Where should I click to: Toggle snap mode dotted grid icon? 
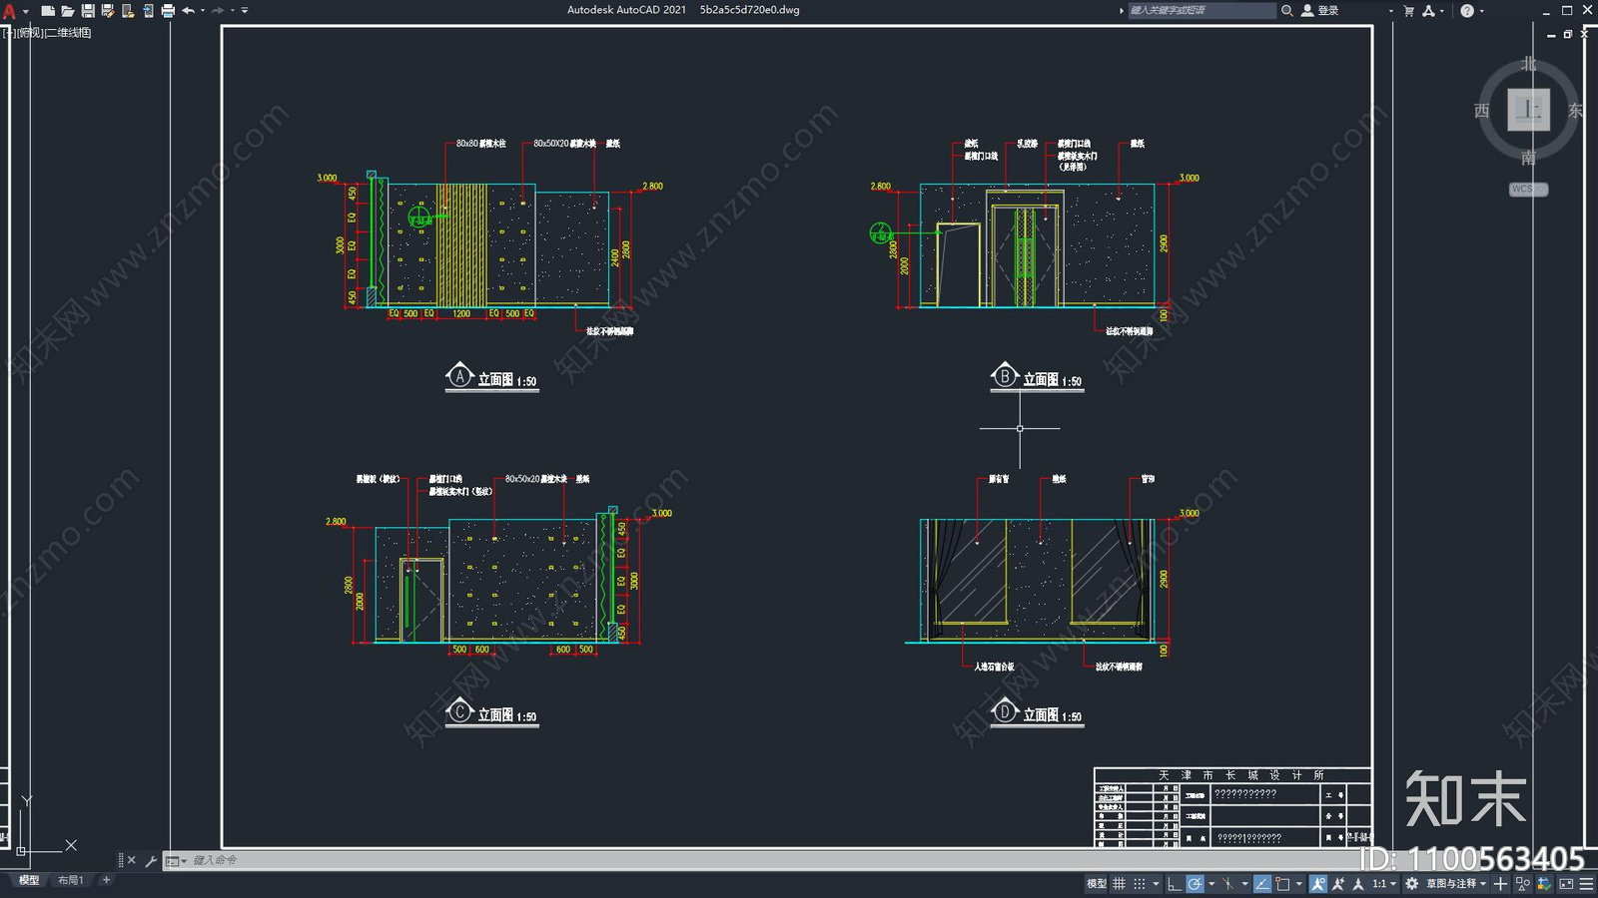(x=1140, y=884)
